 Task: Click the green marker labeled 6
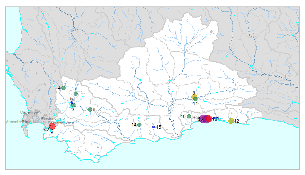(x=90, y=110)
